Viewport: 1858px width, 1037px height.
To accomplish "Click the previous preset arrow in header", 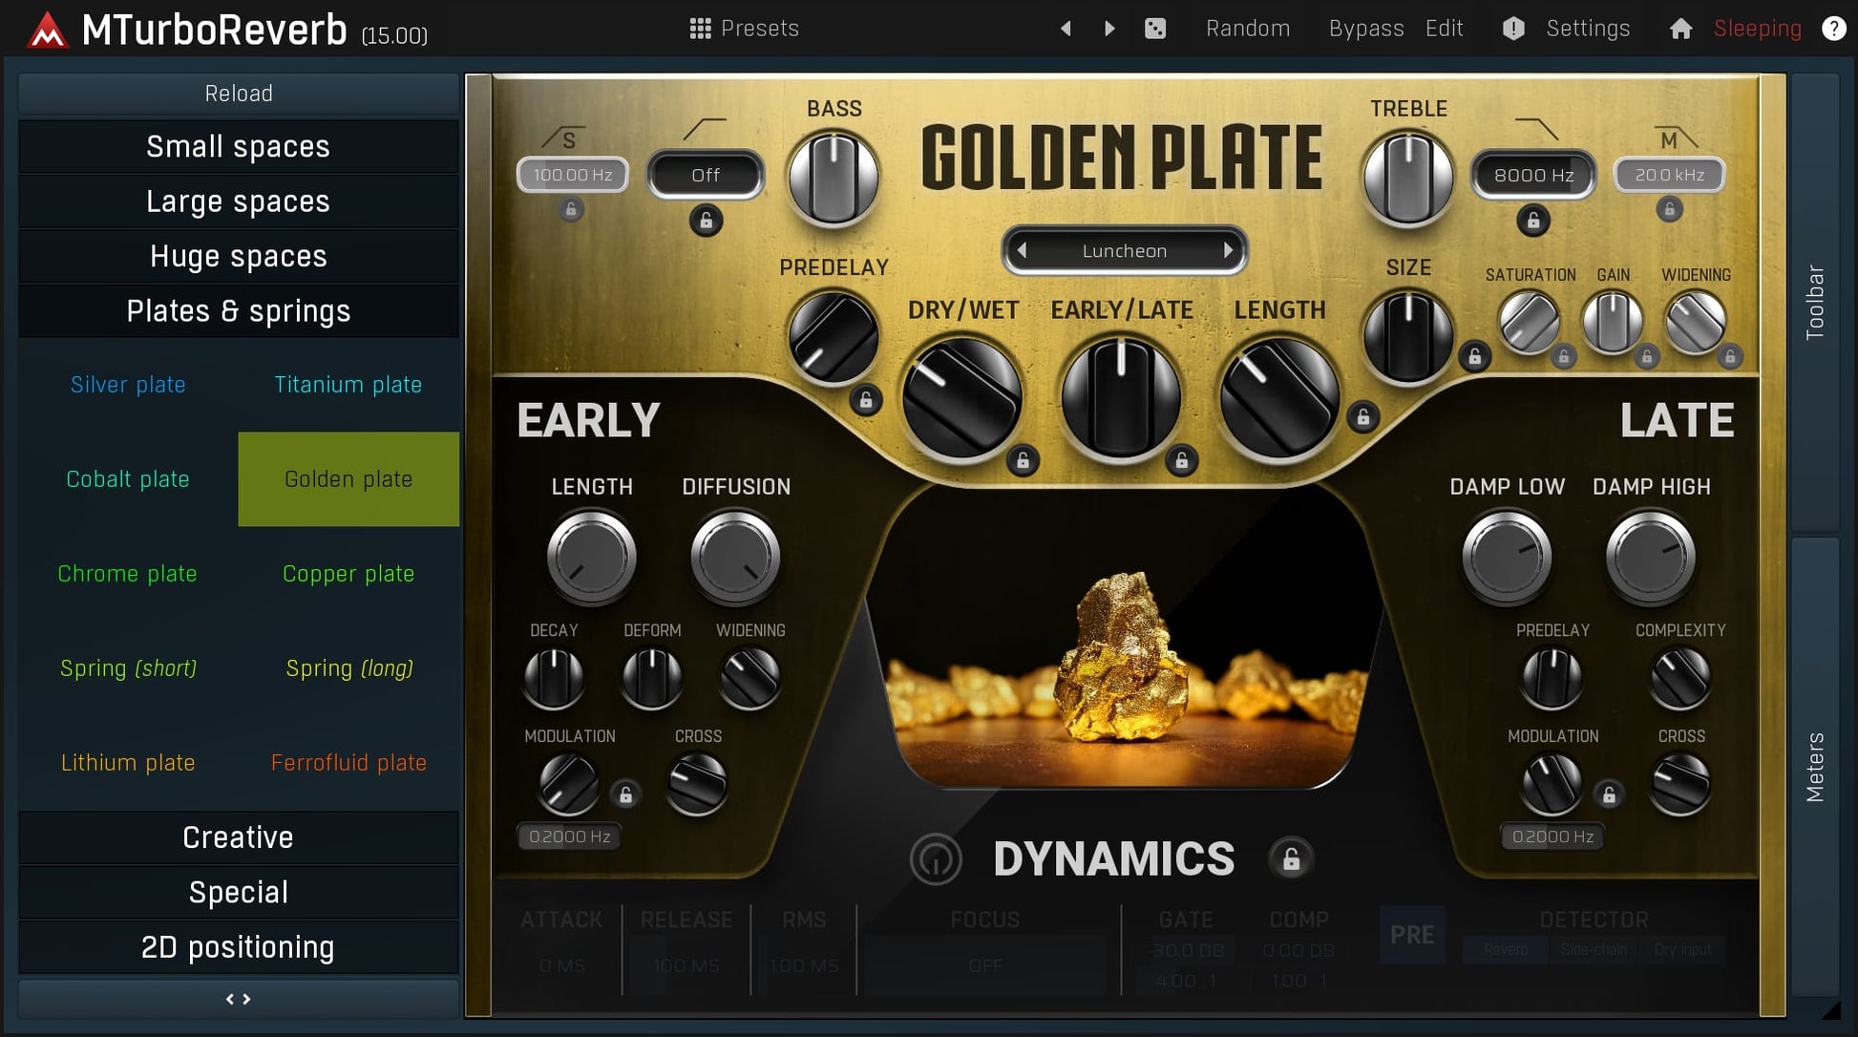I will [x=1066, y=29].
